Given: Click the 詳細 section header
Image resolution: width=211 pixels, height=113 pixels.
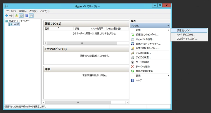Looking at the screenshot, I should tap(86, 69).
